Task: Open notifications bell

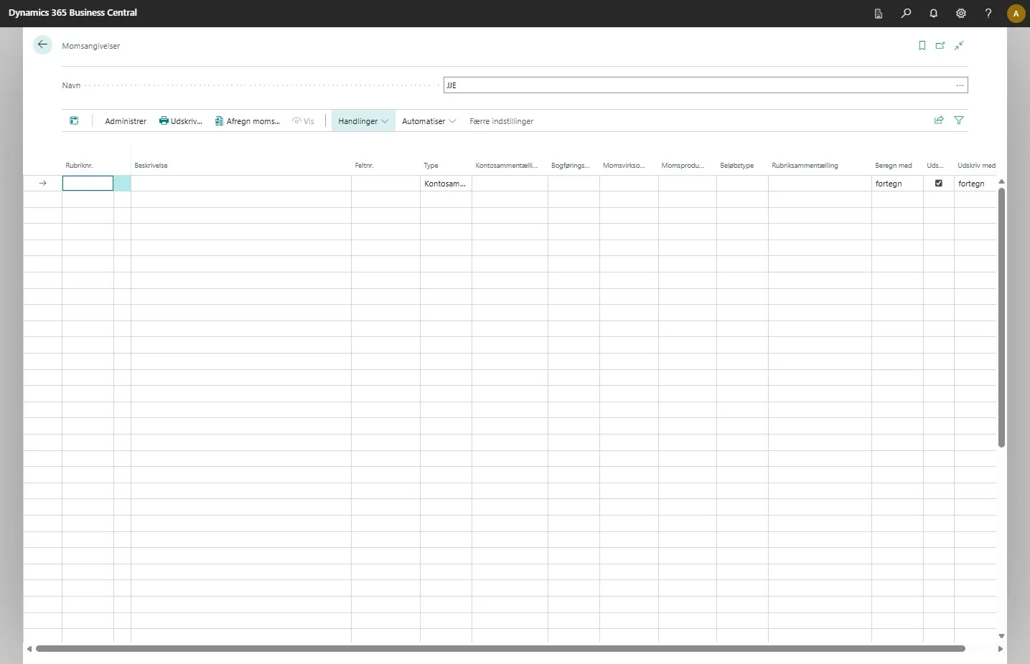Action: click(x=933, y=14)
